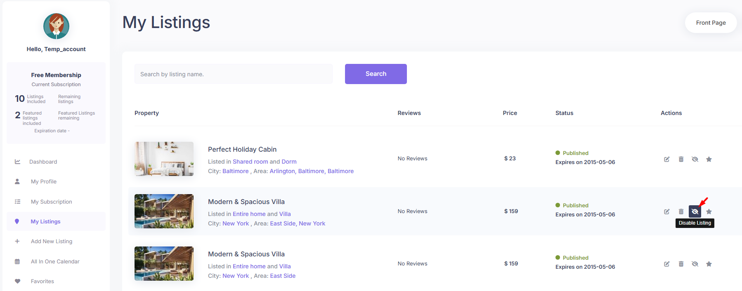This screenshot has height=291, width=742.
Task: Star the highlighted Modern & Spacious Villa
Action: (x=709, y=211)
